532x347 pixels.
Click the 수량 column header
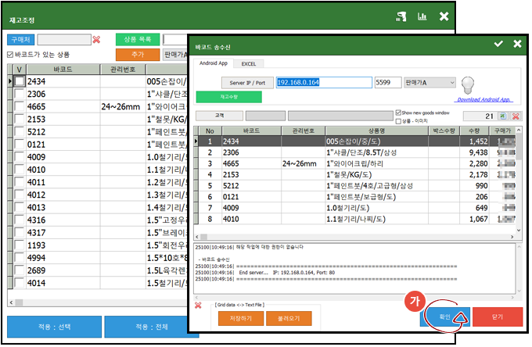pos(474,131)
